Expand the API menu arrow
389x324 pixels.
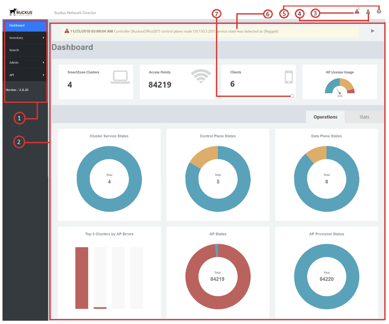43,75
